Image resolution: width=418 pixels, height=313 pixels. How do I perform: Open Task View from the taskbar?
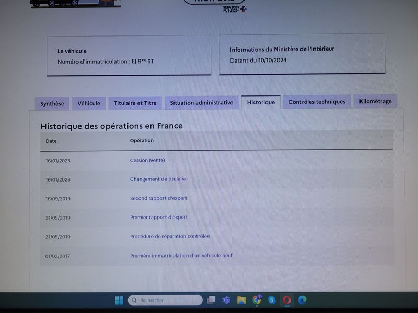(x=212, y=300)
